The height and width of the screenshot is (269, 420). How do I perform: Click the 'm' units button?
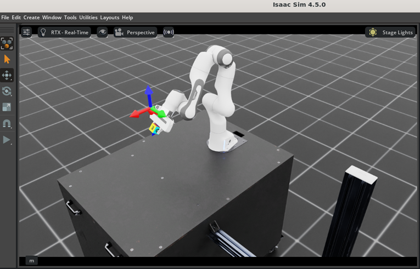[x=31, y=261]
